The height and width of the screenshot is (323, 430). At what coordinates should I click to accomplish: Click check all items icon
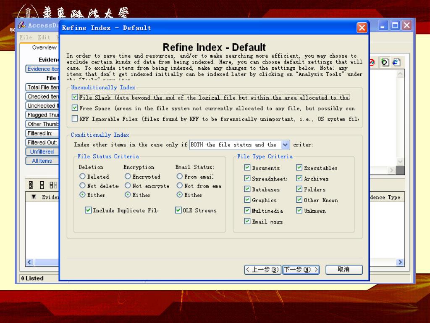(x=31, y=185)
